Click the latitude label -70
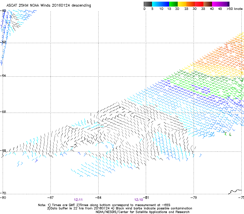The width and height of the screenshot is (244, 214). [3, 193]
